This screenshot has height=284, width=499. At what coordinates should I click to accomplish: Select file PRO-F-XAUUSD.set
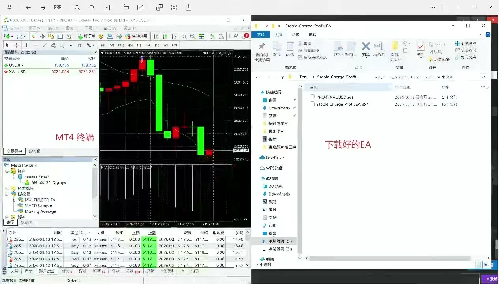point(334,97)
